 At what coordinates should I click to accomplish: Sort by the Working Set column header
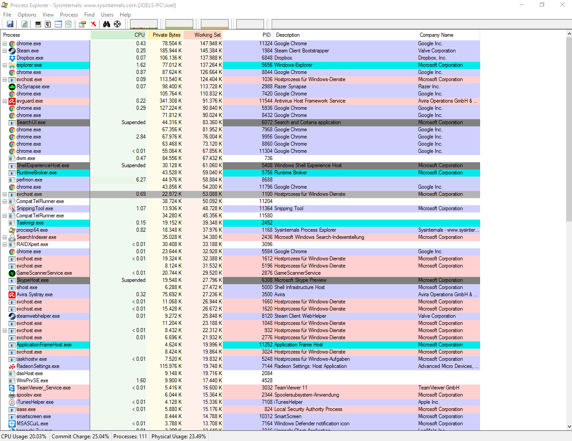point(203,35)
